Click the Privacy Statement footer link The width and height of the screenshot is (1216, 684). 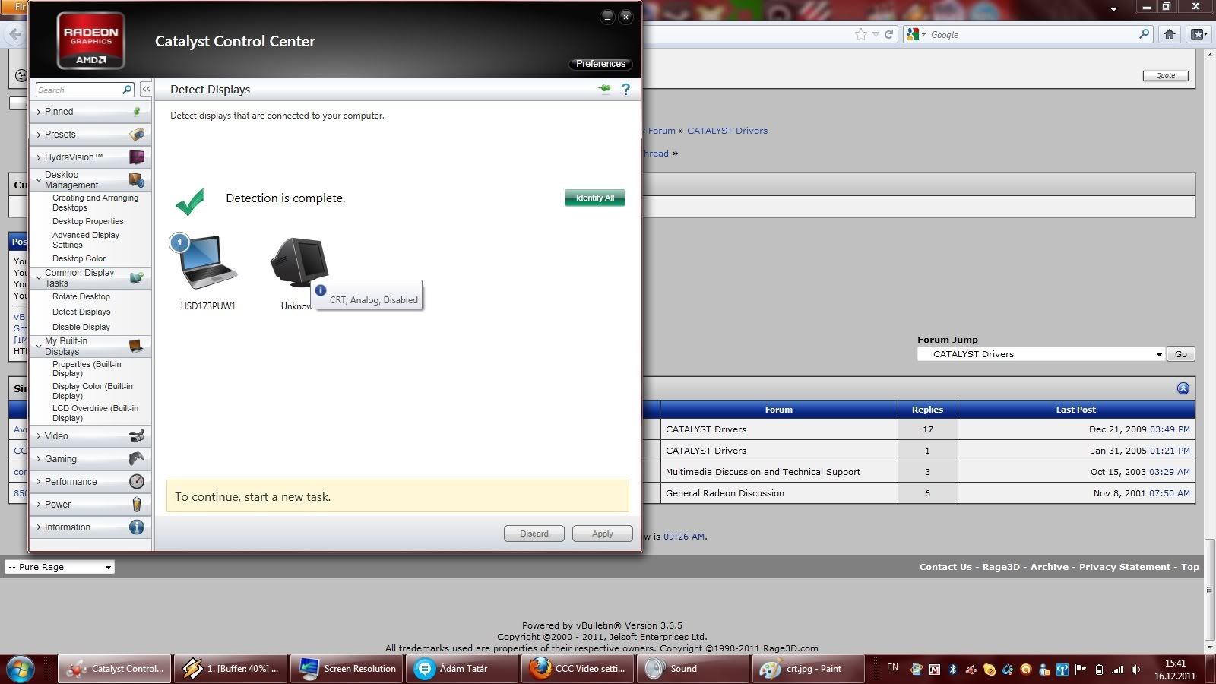1125,567
